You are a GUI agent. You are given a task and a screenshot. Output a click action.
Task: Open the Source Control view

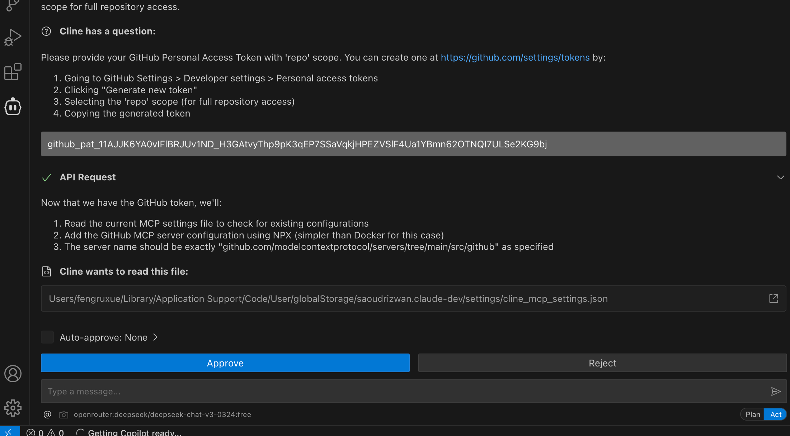(x=13, y=5)
